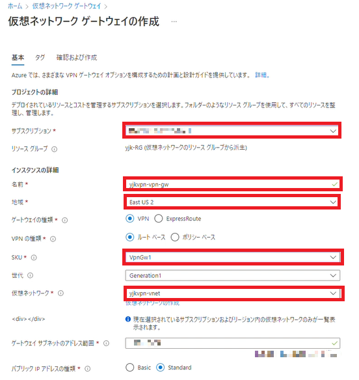
Task: Open the ellipsis menu beside page title
Action: 174,21
